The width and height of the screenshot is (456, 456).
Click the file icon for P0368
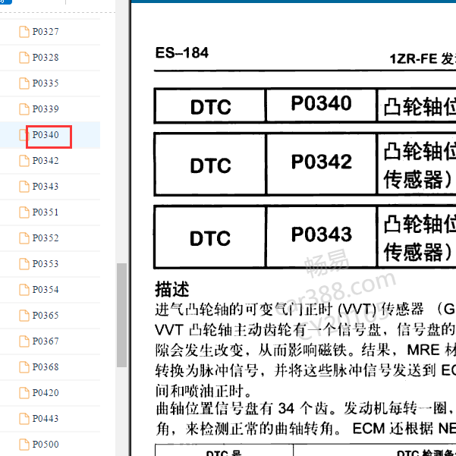(x=24, y=367)
